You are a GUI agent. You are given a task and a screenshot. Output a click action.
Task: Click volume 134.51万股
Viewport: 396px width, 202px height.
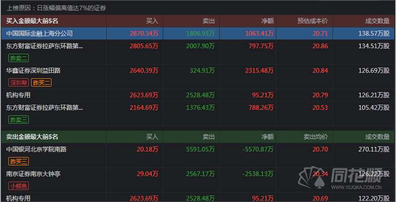click(x=374, y=46)
